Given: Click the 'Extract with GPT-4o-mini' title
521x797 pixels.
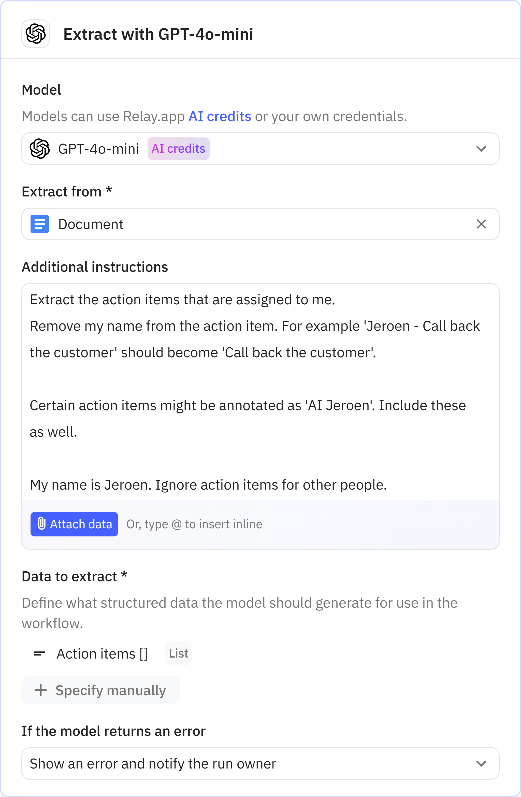Looking at the screenshot, I should click(x=158, y=34).
